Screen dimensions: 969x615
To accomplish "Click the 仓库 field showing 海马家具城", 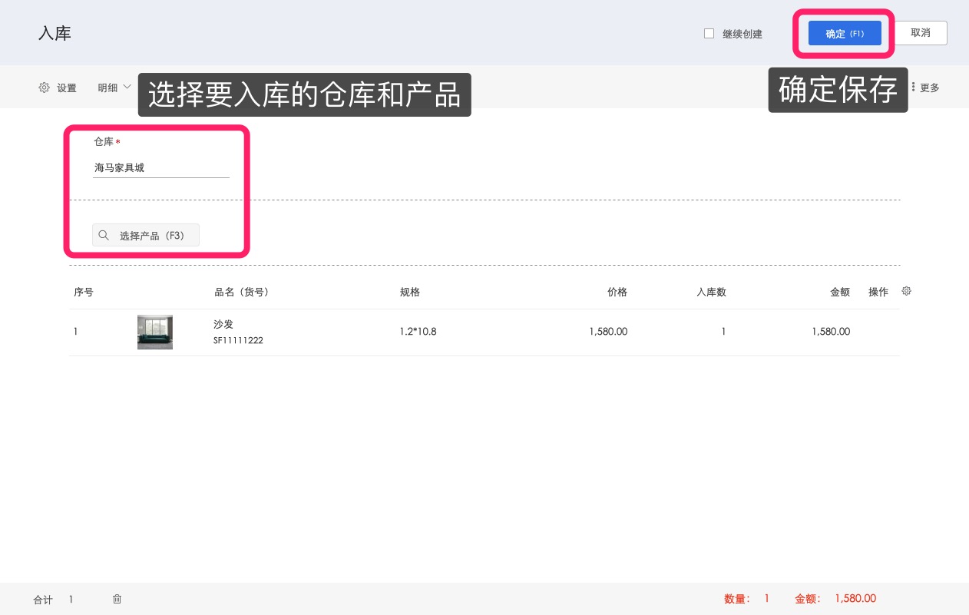I will tap(161, 167).
